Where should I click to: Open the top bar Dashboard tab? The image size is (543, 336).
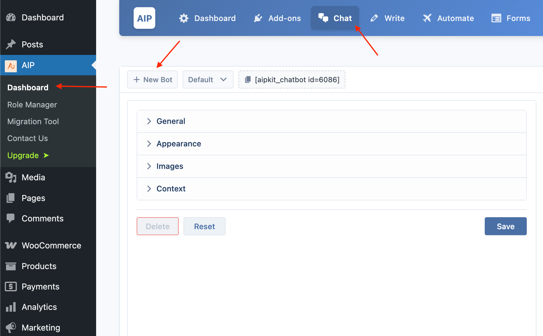(207, 18)
